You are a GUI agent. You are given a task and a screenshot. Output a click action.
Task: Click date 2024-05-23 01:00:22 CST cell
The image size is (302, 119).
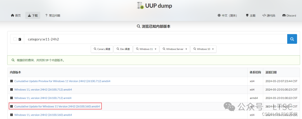click(281, 98)
